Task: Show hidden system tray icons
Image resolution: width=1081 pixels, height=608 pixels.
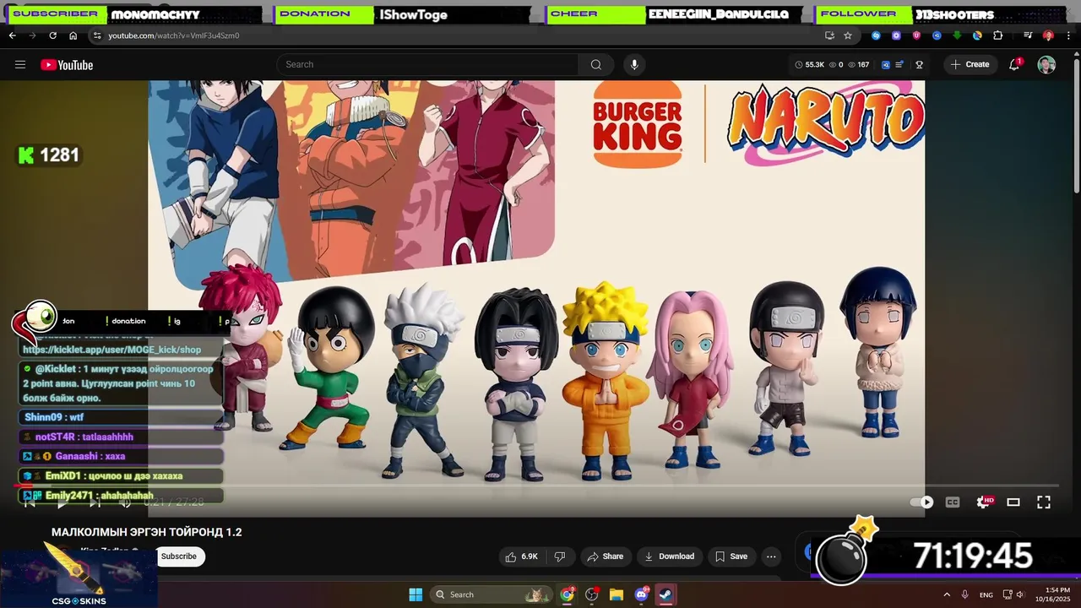Action: [x=947, y=594]
